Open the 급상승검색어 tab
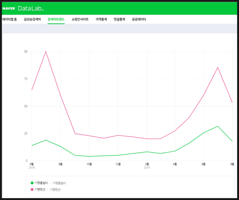 (x=32, y=19)
